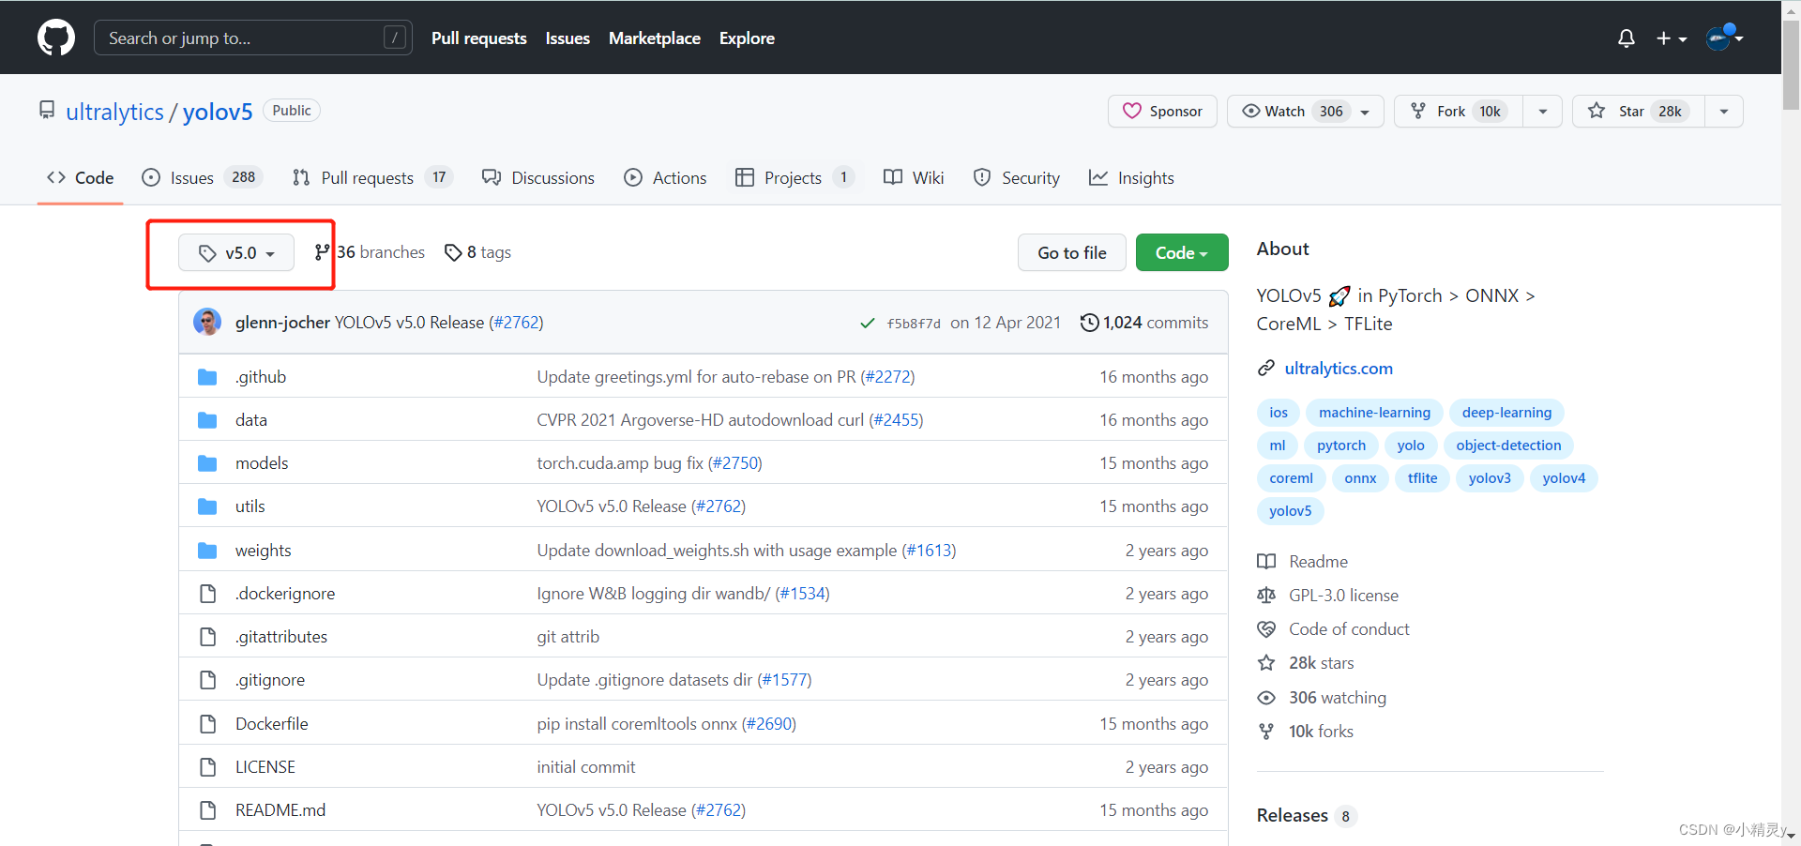Image resolution: width=1801 pixels, height=846 pixels.
Task: Open the commit check status icon
Action: click(868, 323)
